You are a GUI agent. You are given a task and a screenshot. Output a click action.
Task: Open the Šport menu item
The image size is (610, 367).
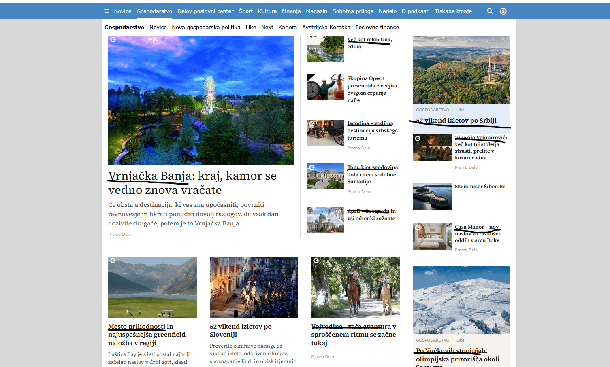coord(245,11)
